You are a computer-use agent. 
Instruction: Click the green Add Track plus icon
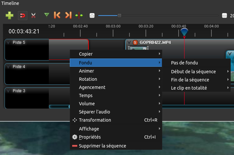pyautogui.click(x=10, y=15)
